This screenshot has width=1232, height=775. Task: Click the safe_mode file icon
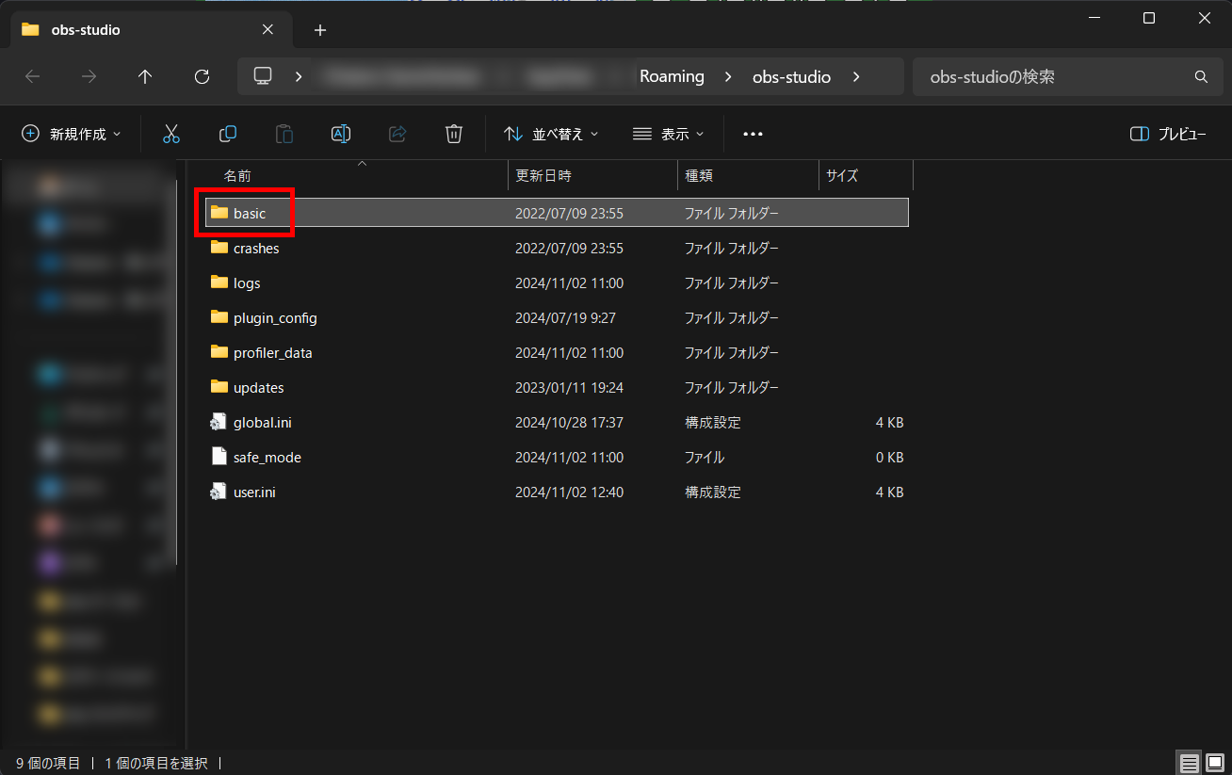[x=219, y=457]
